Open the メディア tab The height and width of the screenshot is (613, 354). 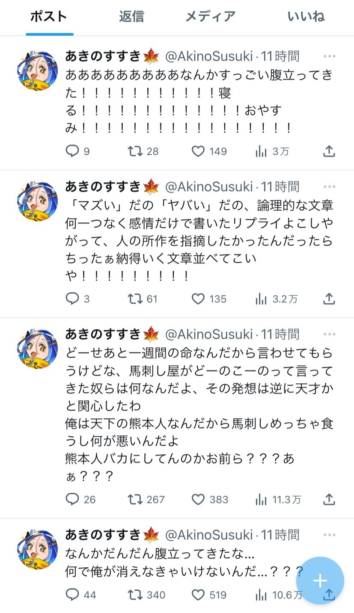point(210,17)
